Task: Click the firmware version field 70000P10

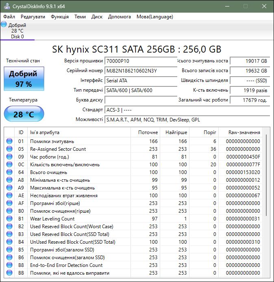Action: pos(141,61)
